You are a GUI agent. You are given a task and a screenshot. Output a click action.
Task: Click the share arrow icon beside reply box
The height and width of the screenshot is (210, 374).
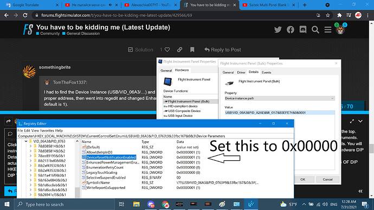[x=8, y=121]
